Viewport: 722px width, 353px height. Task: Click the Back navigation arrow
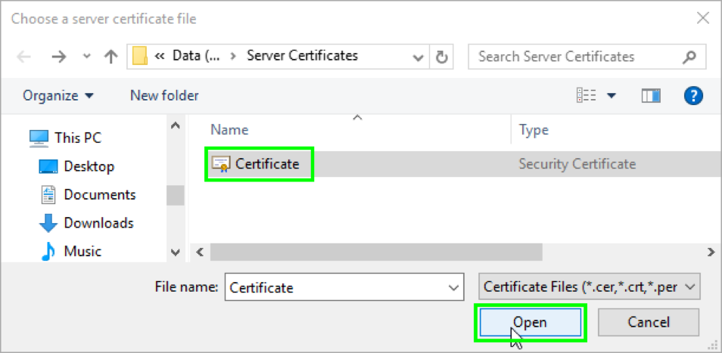click(24, 57)
